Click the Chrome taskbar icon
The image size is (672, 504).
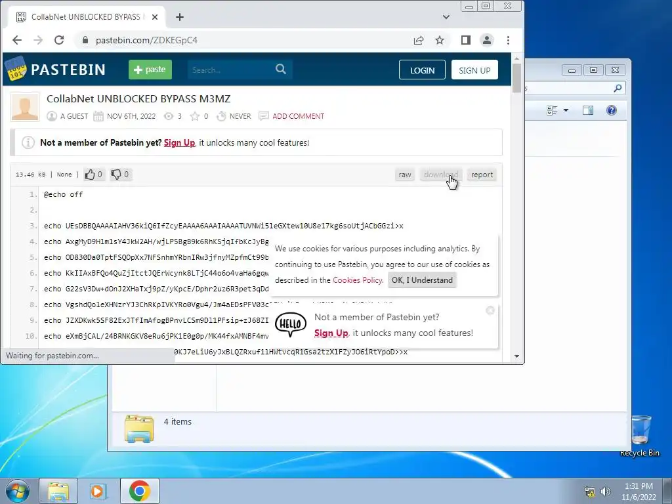point(140,491)
